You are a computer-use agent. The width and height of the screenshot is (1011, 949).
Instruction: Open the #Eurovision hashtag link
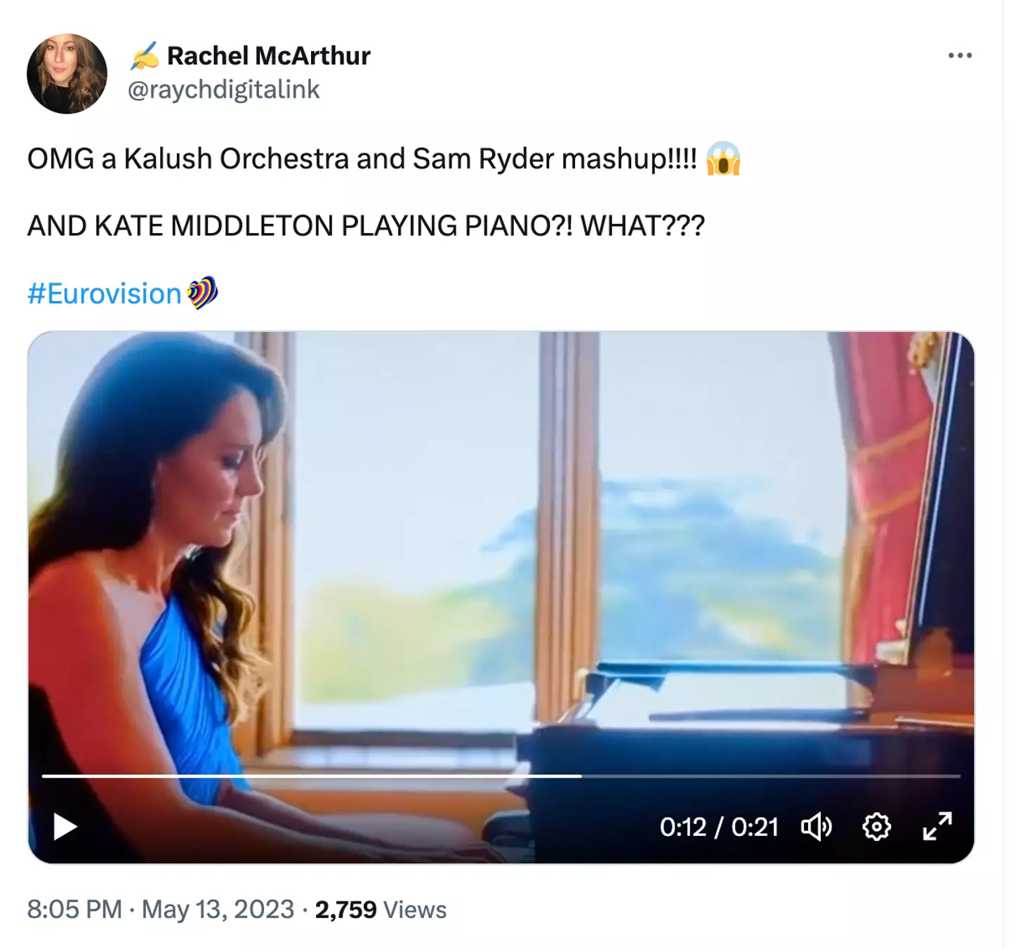(104, 294)
